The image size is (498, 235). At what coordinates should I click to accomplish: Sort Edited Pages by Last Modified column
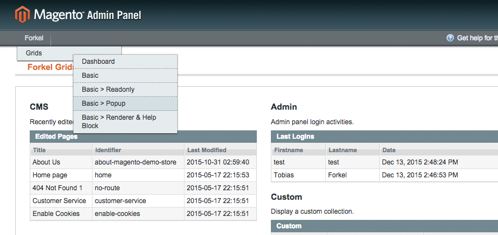220,150
